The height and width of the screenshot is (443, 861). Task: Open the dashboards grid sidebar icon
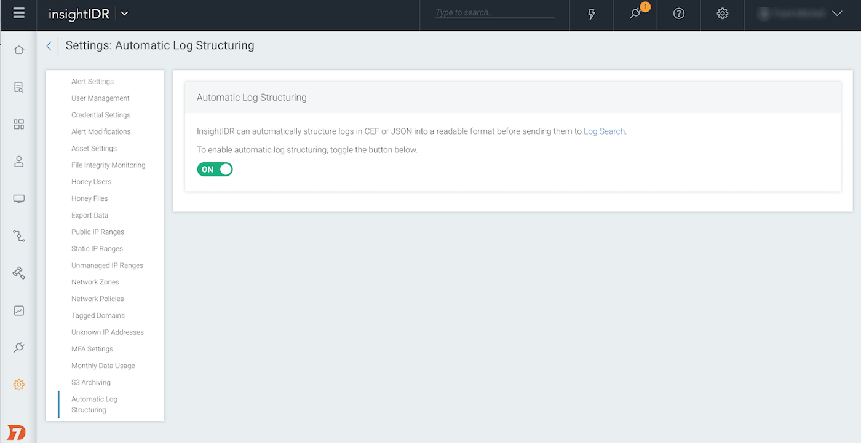tap(19, 125)
